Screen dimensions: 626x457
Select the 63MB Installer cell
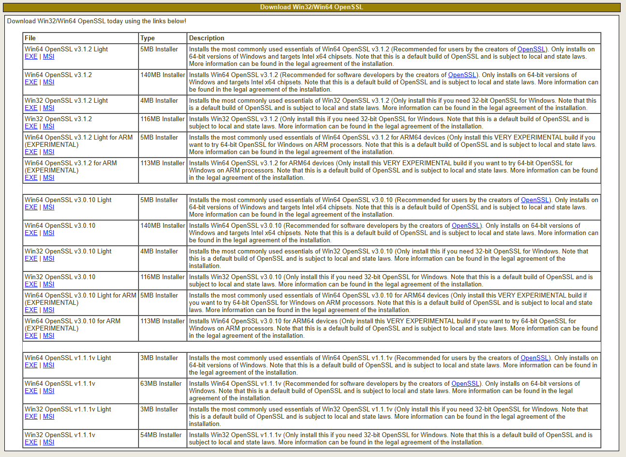pyautogui.click(x=163, y=391)
